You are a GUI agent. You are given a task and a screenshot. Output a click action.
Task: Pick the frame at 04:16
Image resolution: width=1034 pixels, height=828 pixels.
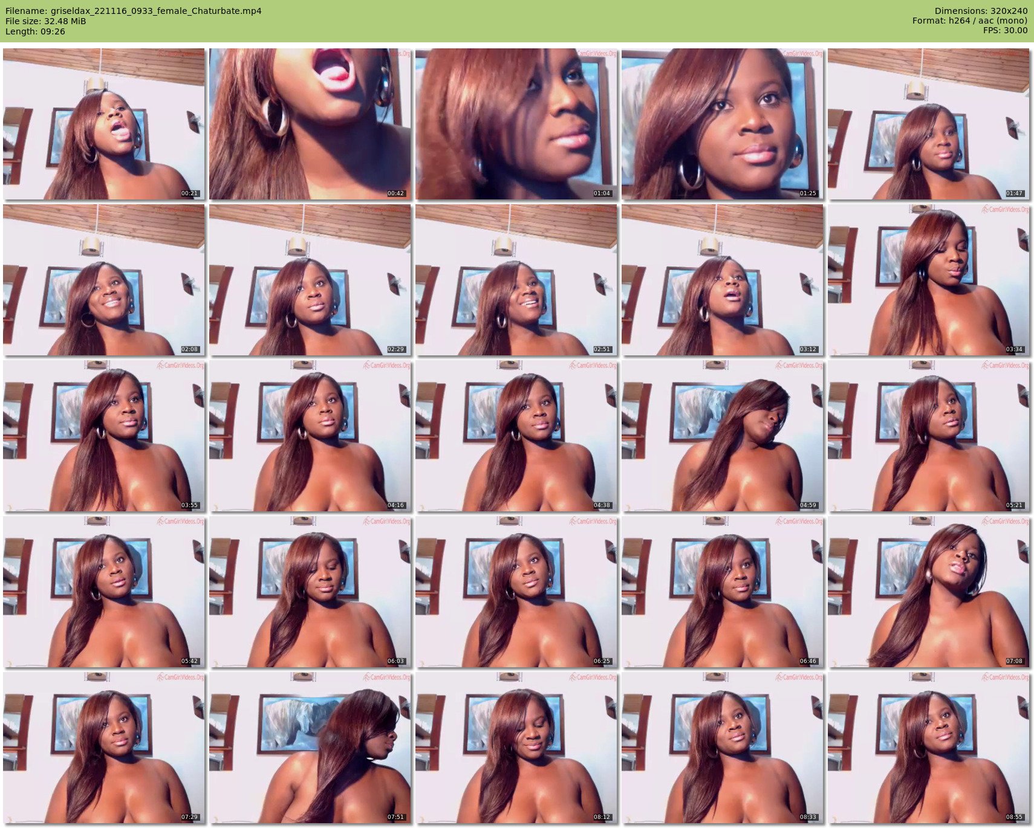(310, 436)
